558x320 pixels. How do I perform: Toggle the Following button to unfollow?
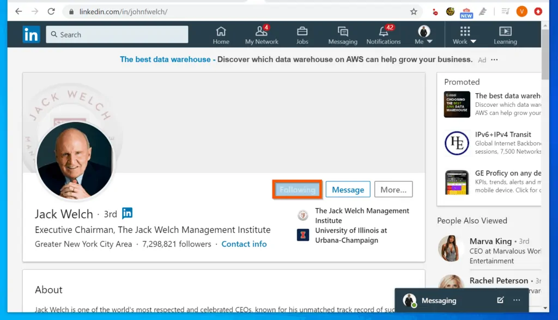point(297,189)
